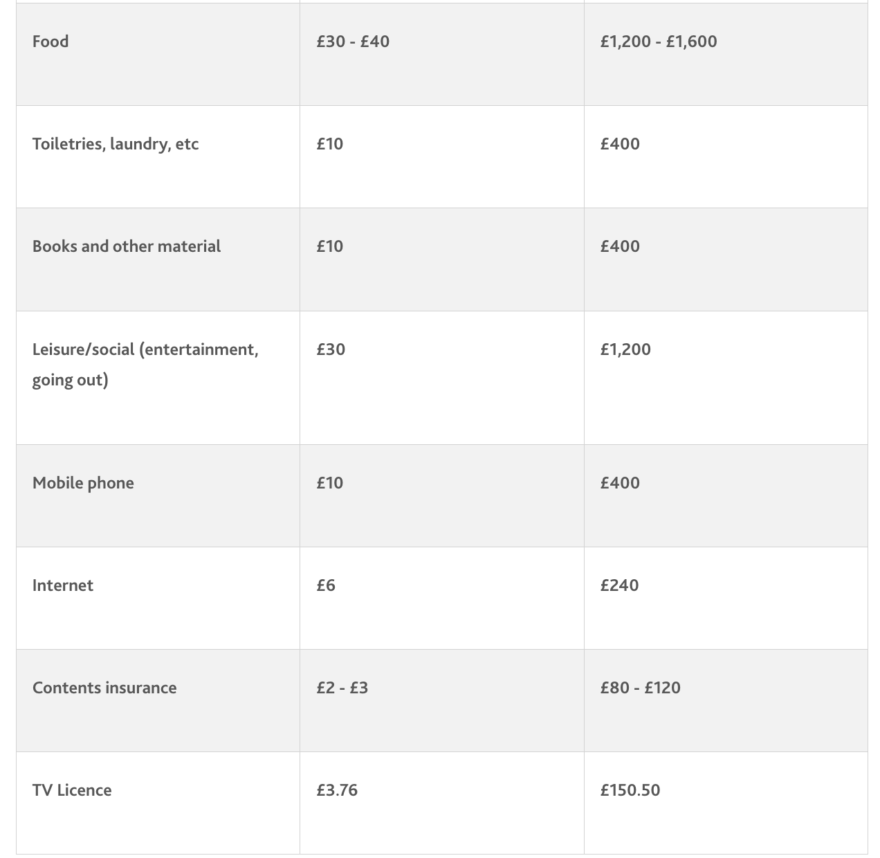Viewport: 880px width, 858px height.
Task: Click Contents insurance row label
Action: (104, 688)
